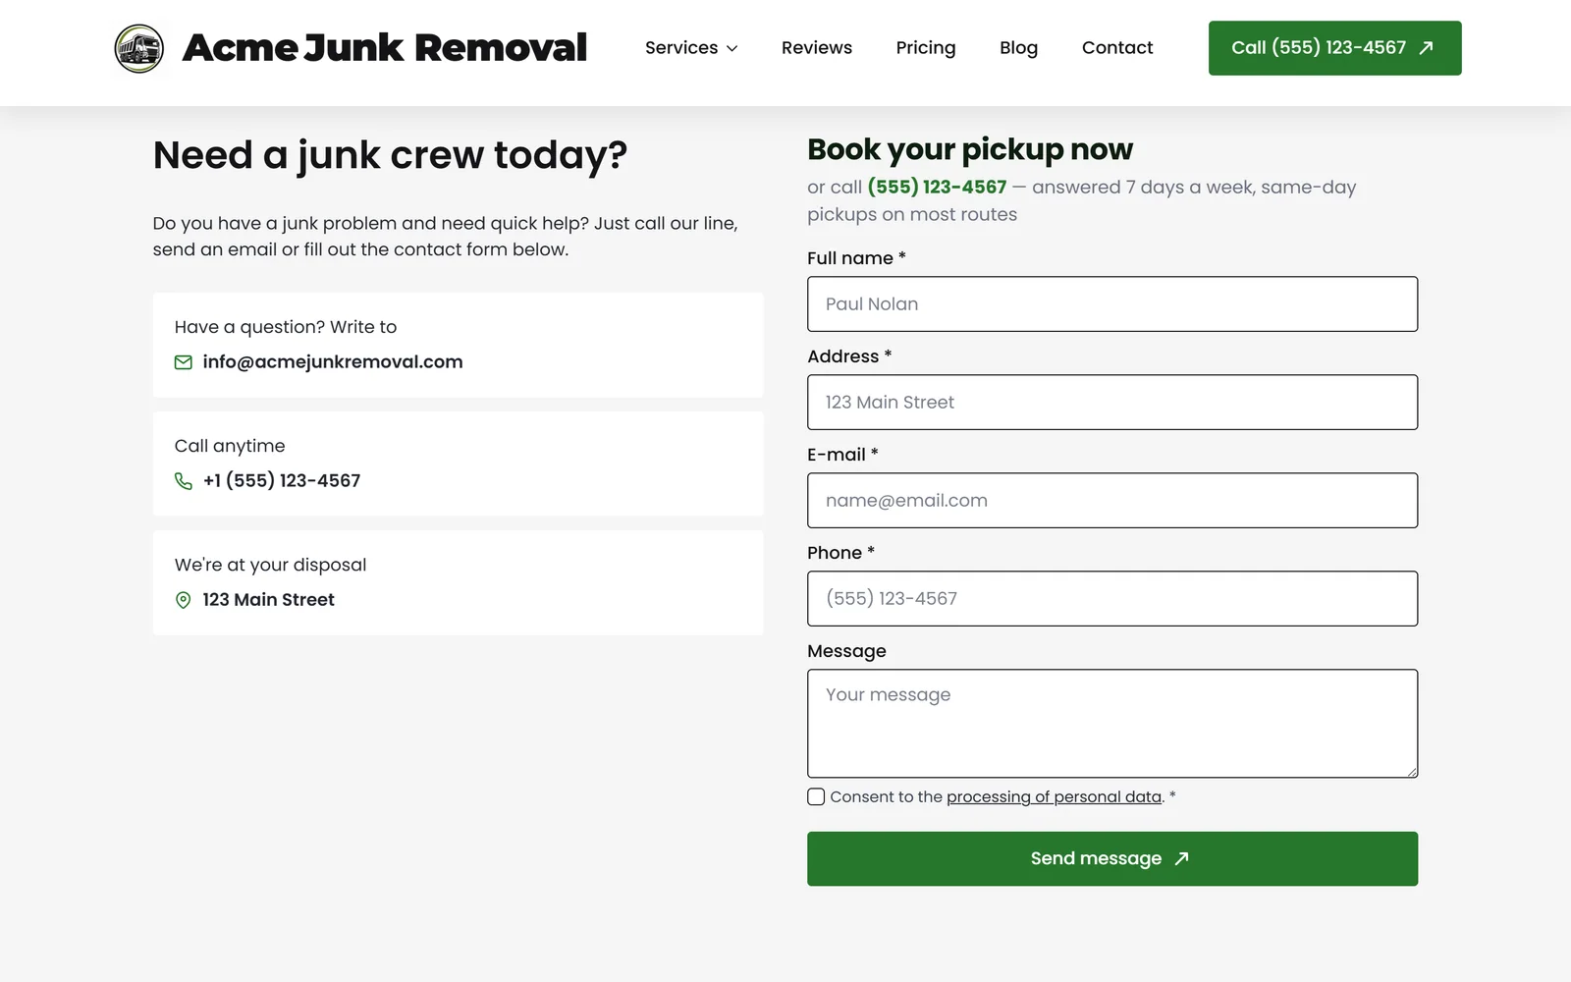The image size is (1571, 982).
Task: Click the Acme Junk Removal site title
Action: click(385, 48)
